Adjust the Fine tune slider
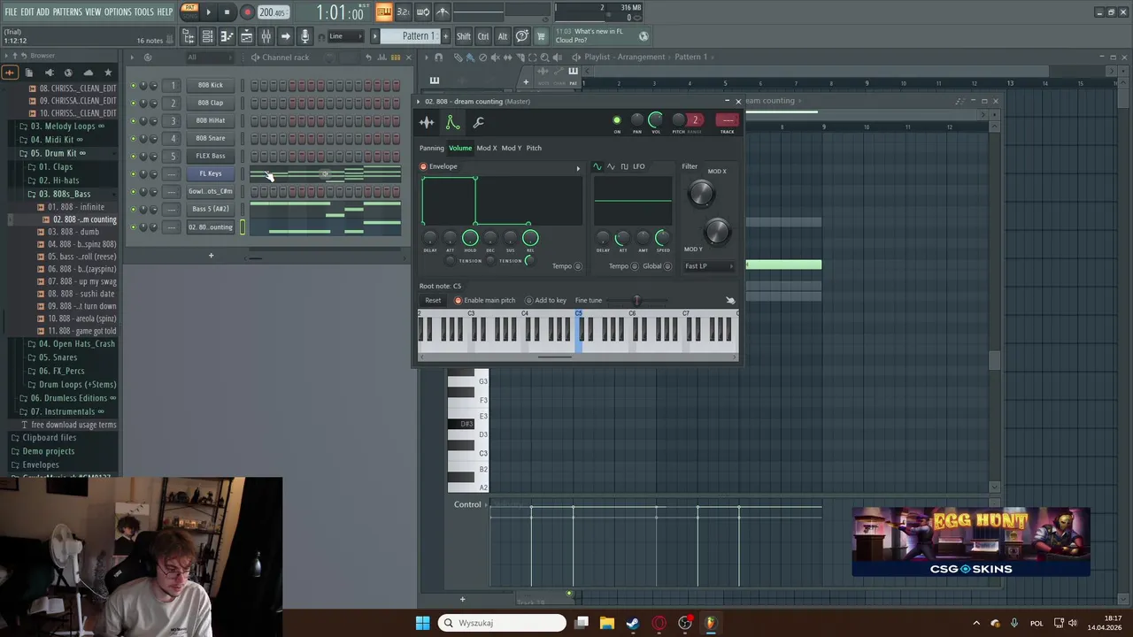Viewport: 1133px width, 637px height. 637,300
